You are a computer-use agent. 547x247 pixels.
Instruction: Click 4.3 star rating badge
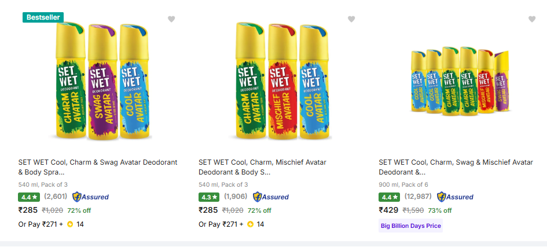208,197
